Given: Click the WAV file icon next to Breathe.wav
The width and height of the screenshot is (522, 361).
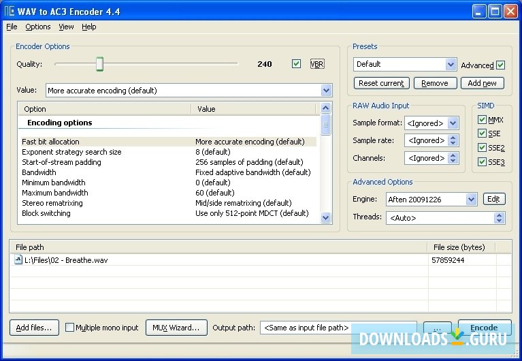Looking at the screenshot, I should tap(18, 260).
